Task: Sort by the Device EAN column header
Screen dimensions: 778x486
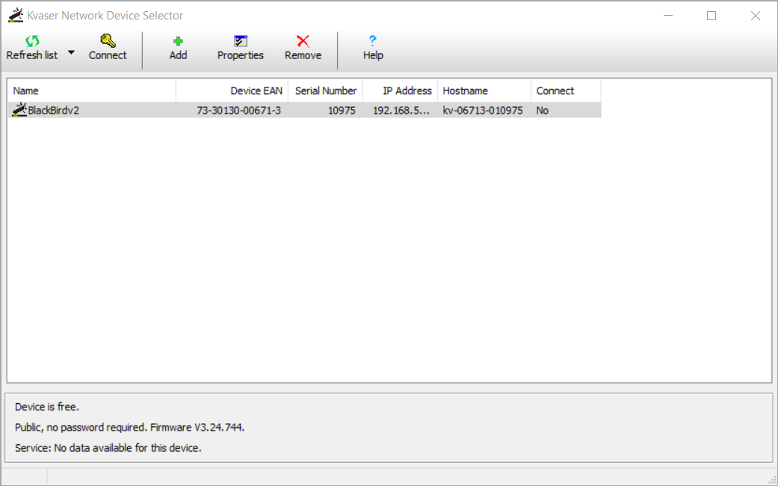Action: (232, 91)
